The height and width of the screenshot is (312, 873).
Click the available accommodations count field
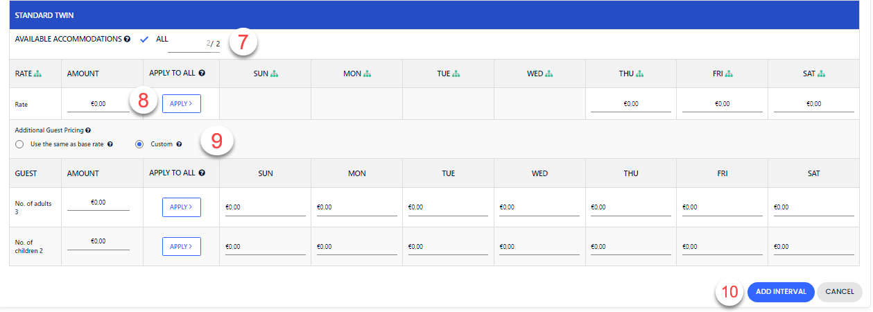pyautogui.click(x=193, y=44)
